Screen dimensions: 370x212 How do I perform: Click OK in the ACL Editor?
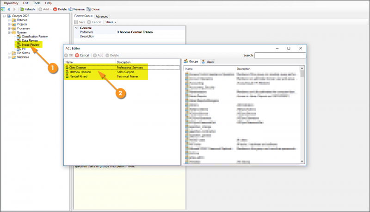point(68,55)
